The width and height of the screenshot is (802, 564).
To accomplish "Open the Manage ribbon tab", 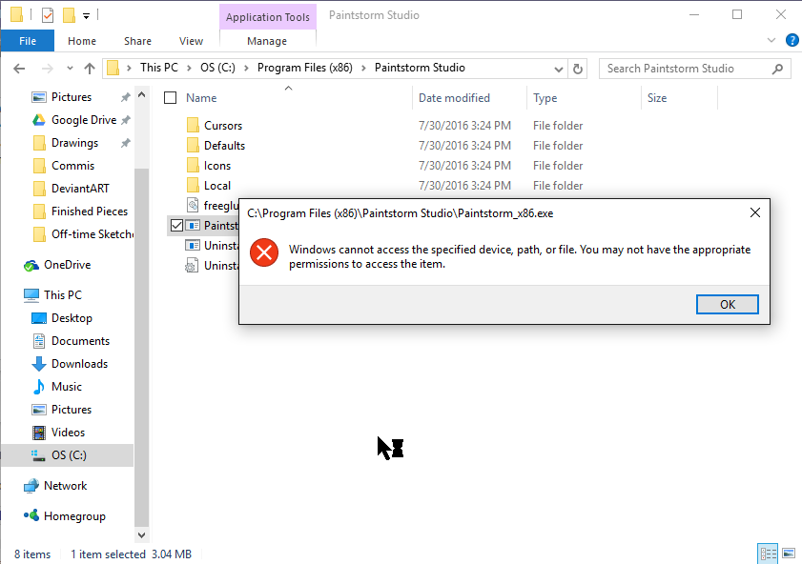I will (x=267, y=41).
